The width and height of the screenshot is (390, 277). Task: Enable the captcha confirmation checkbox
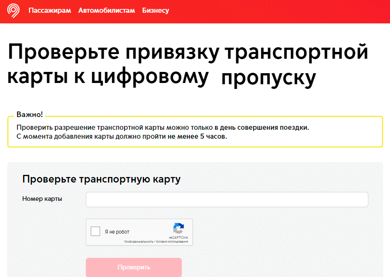(95, 231)
